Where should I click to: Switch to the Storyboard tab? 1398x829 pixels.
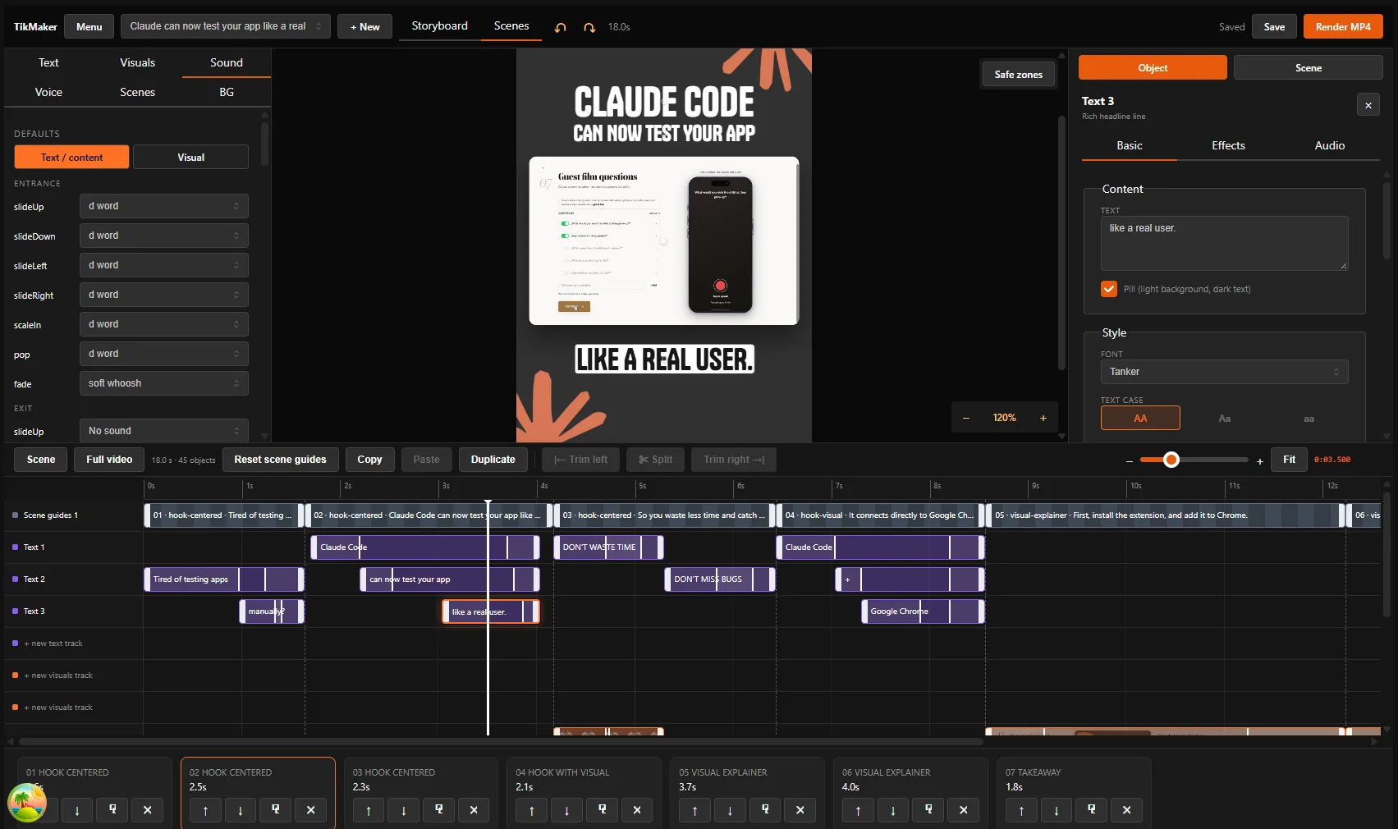(439, 26)
